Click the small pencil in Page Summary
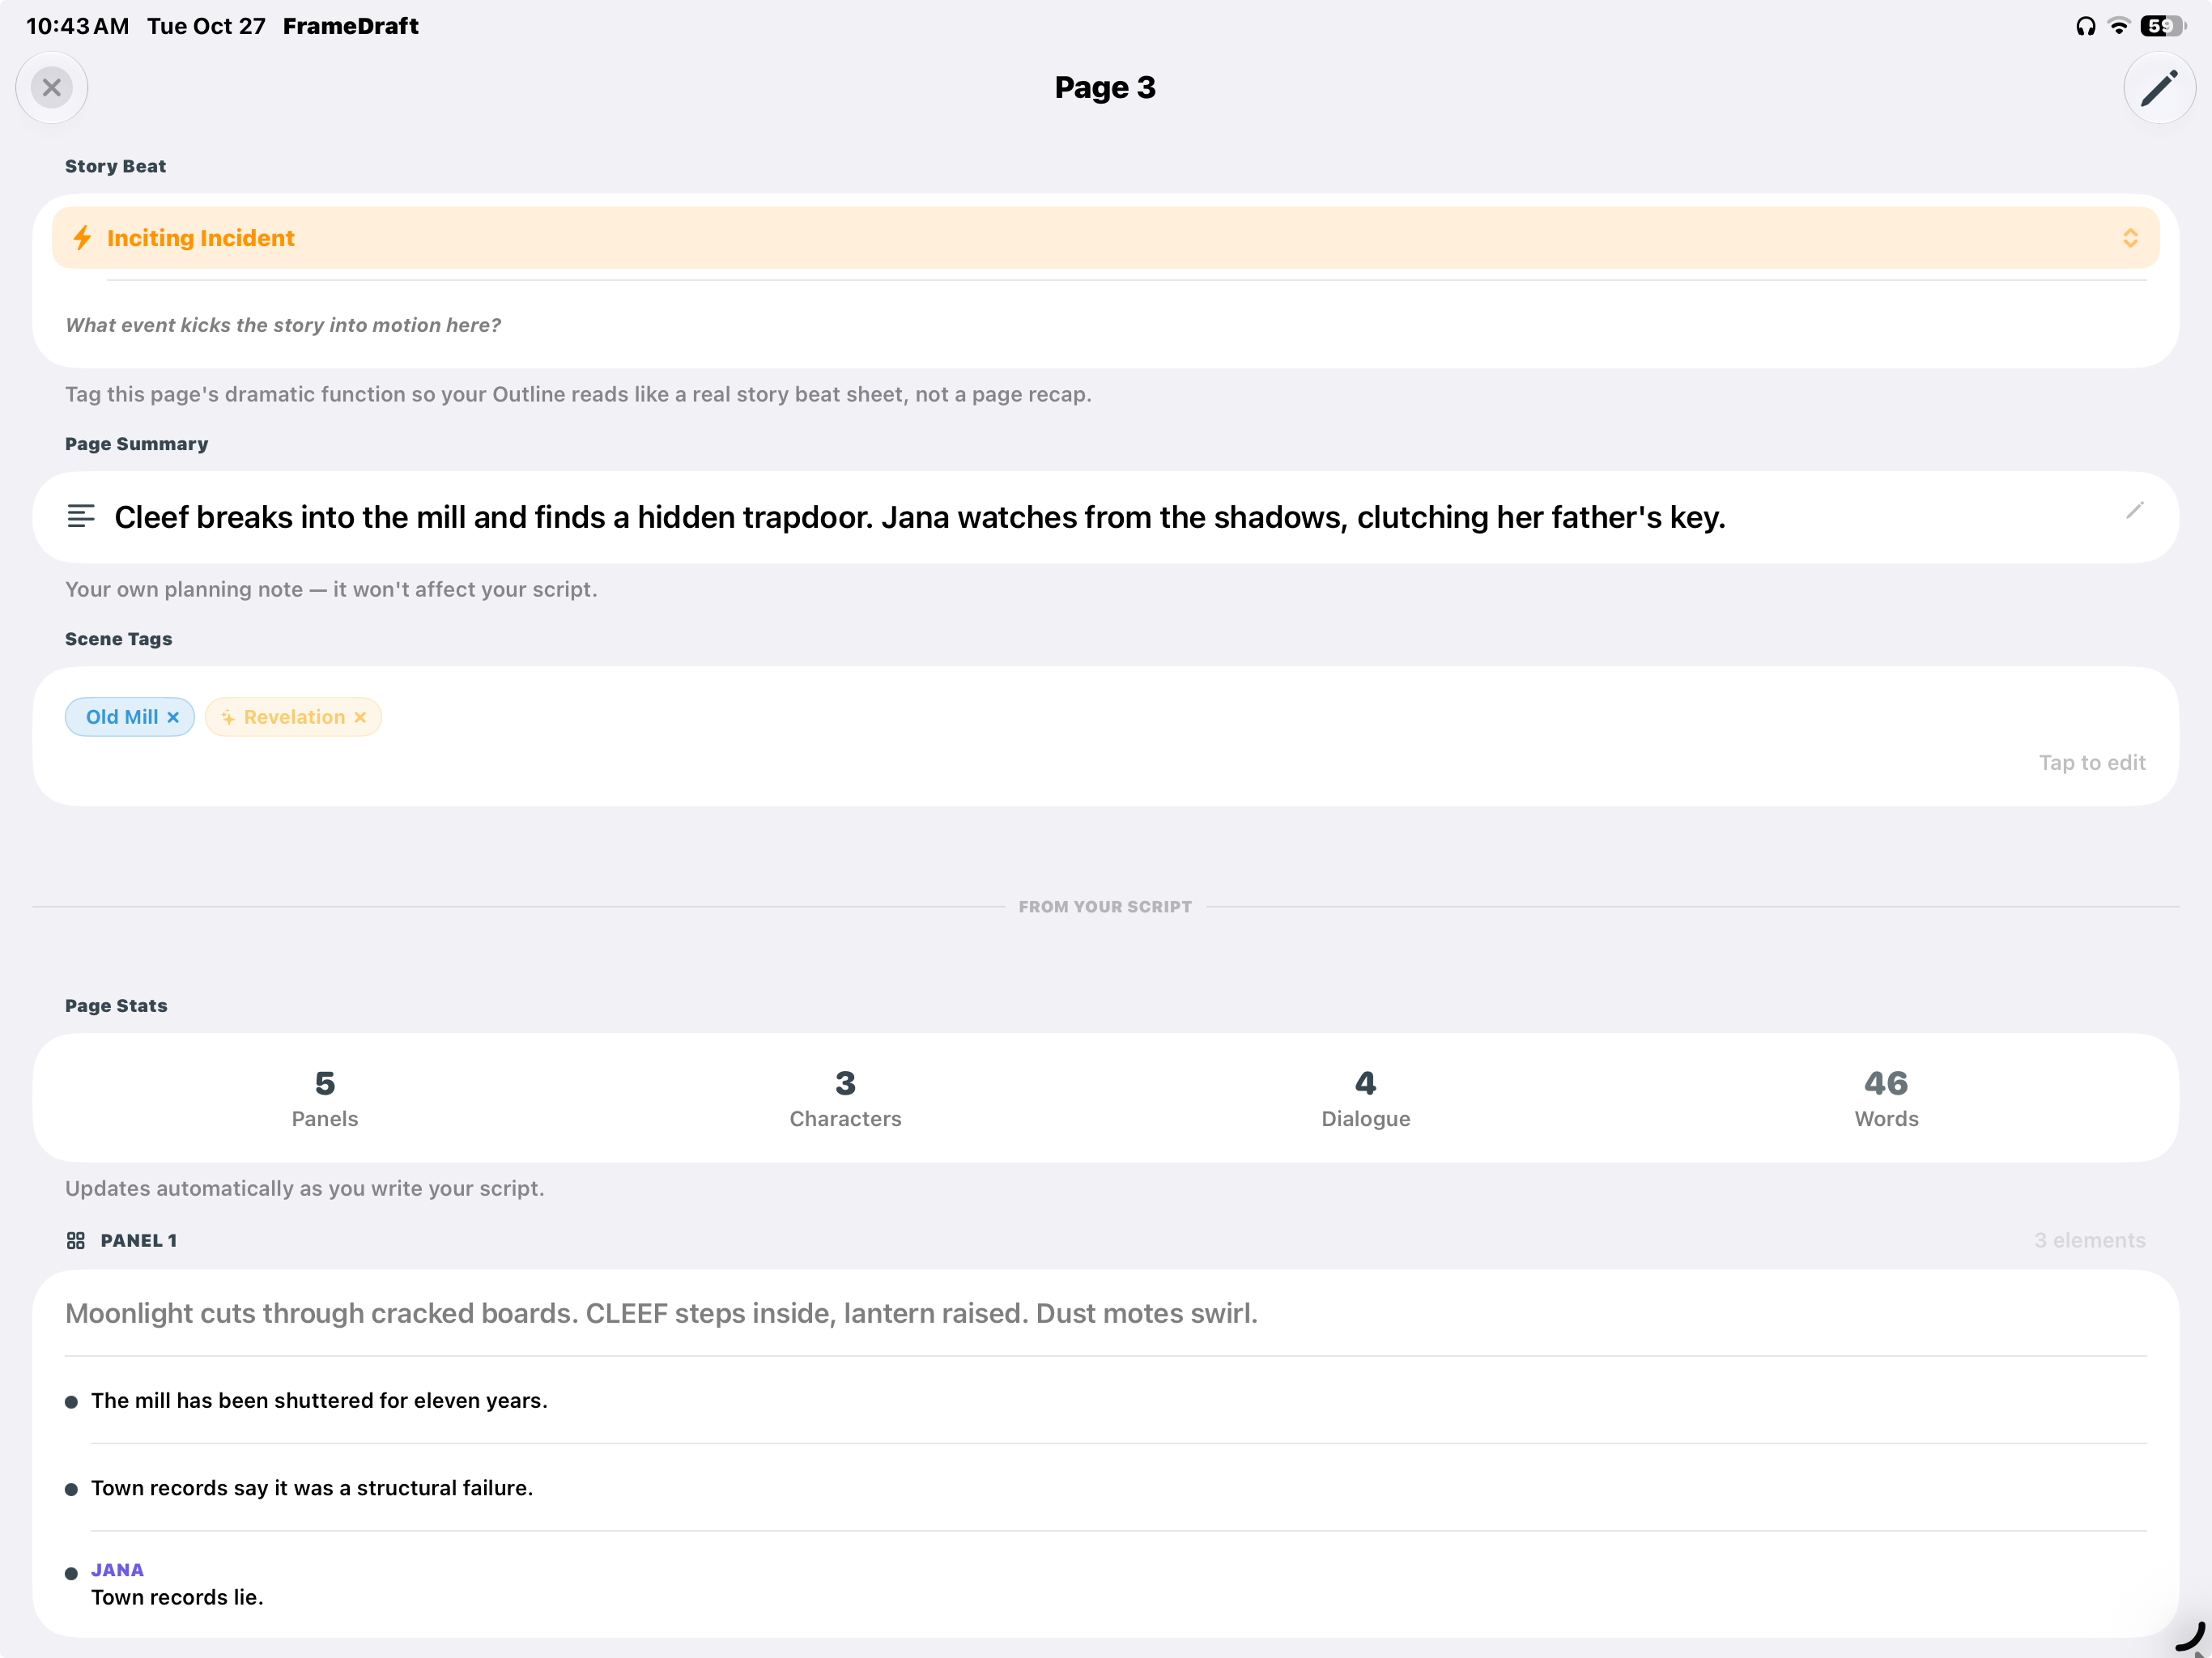Viewport: 2212px width, 1658px height. coord(2134,511)
